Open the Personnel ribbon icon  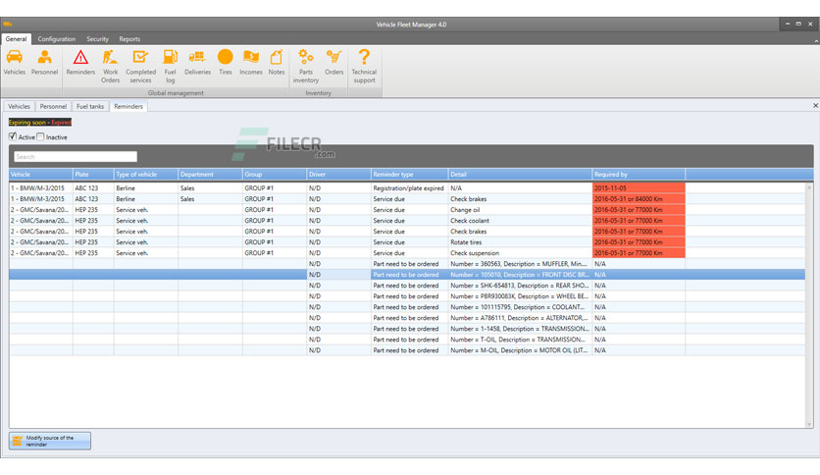coord(44,62)
